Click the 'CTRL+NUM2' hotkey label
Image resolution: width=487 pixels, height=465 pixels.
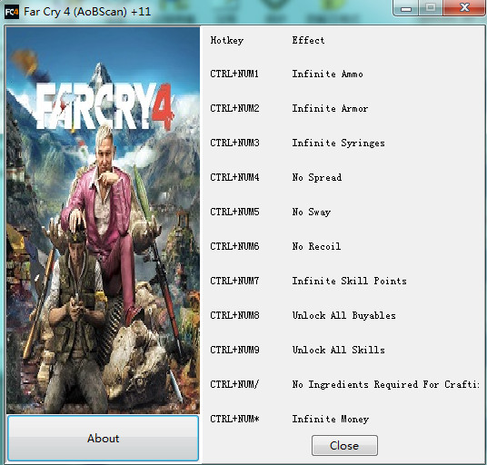tap(234, 108)
